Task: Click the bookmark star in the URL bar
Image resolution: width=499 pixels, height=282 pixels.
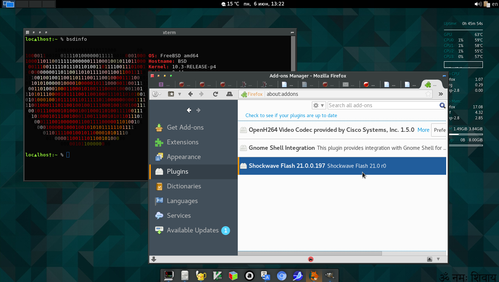Action: 428,94
